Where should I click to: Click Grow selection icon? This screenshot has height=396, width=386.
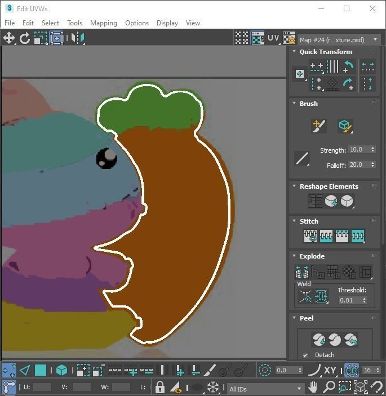(83, 370)
